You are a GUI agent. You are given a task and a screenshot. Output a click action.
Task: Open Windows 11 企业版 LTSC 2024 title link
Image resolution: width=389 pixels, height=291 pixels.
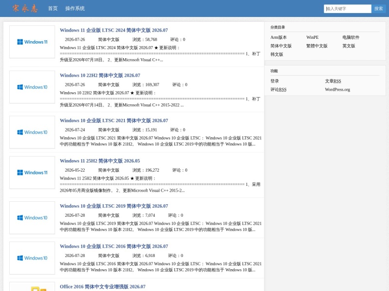[x=114, y=30]
